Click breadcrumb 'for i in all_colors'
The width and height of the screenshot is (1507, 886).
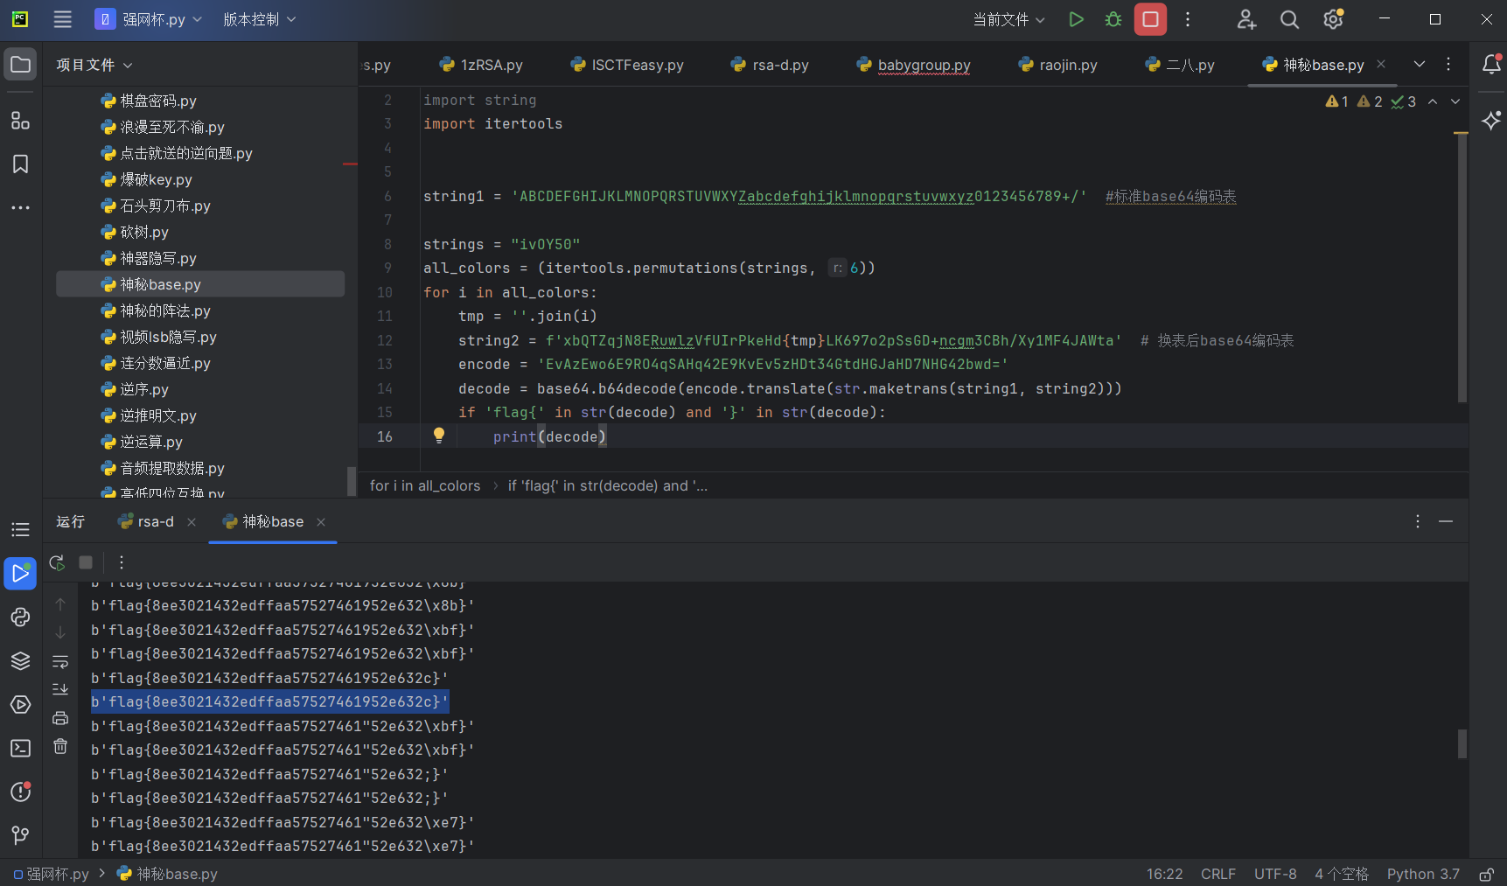(425, 485)
